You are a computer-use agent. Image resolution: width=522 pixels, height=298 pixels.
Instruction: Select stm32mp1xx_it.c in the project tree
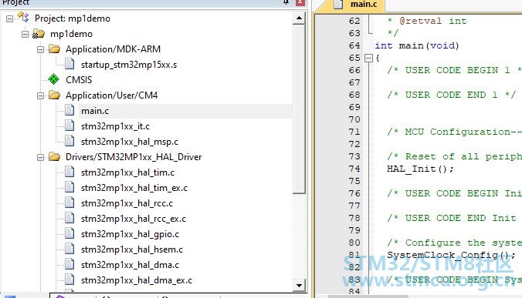coord(115,126)
